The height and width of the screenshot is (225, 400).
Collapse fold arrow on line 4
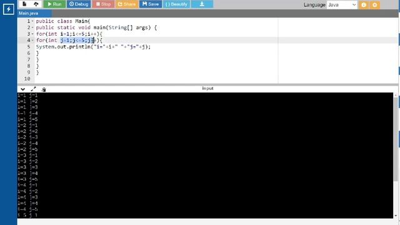tap(32, 40)
